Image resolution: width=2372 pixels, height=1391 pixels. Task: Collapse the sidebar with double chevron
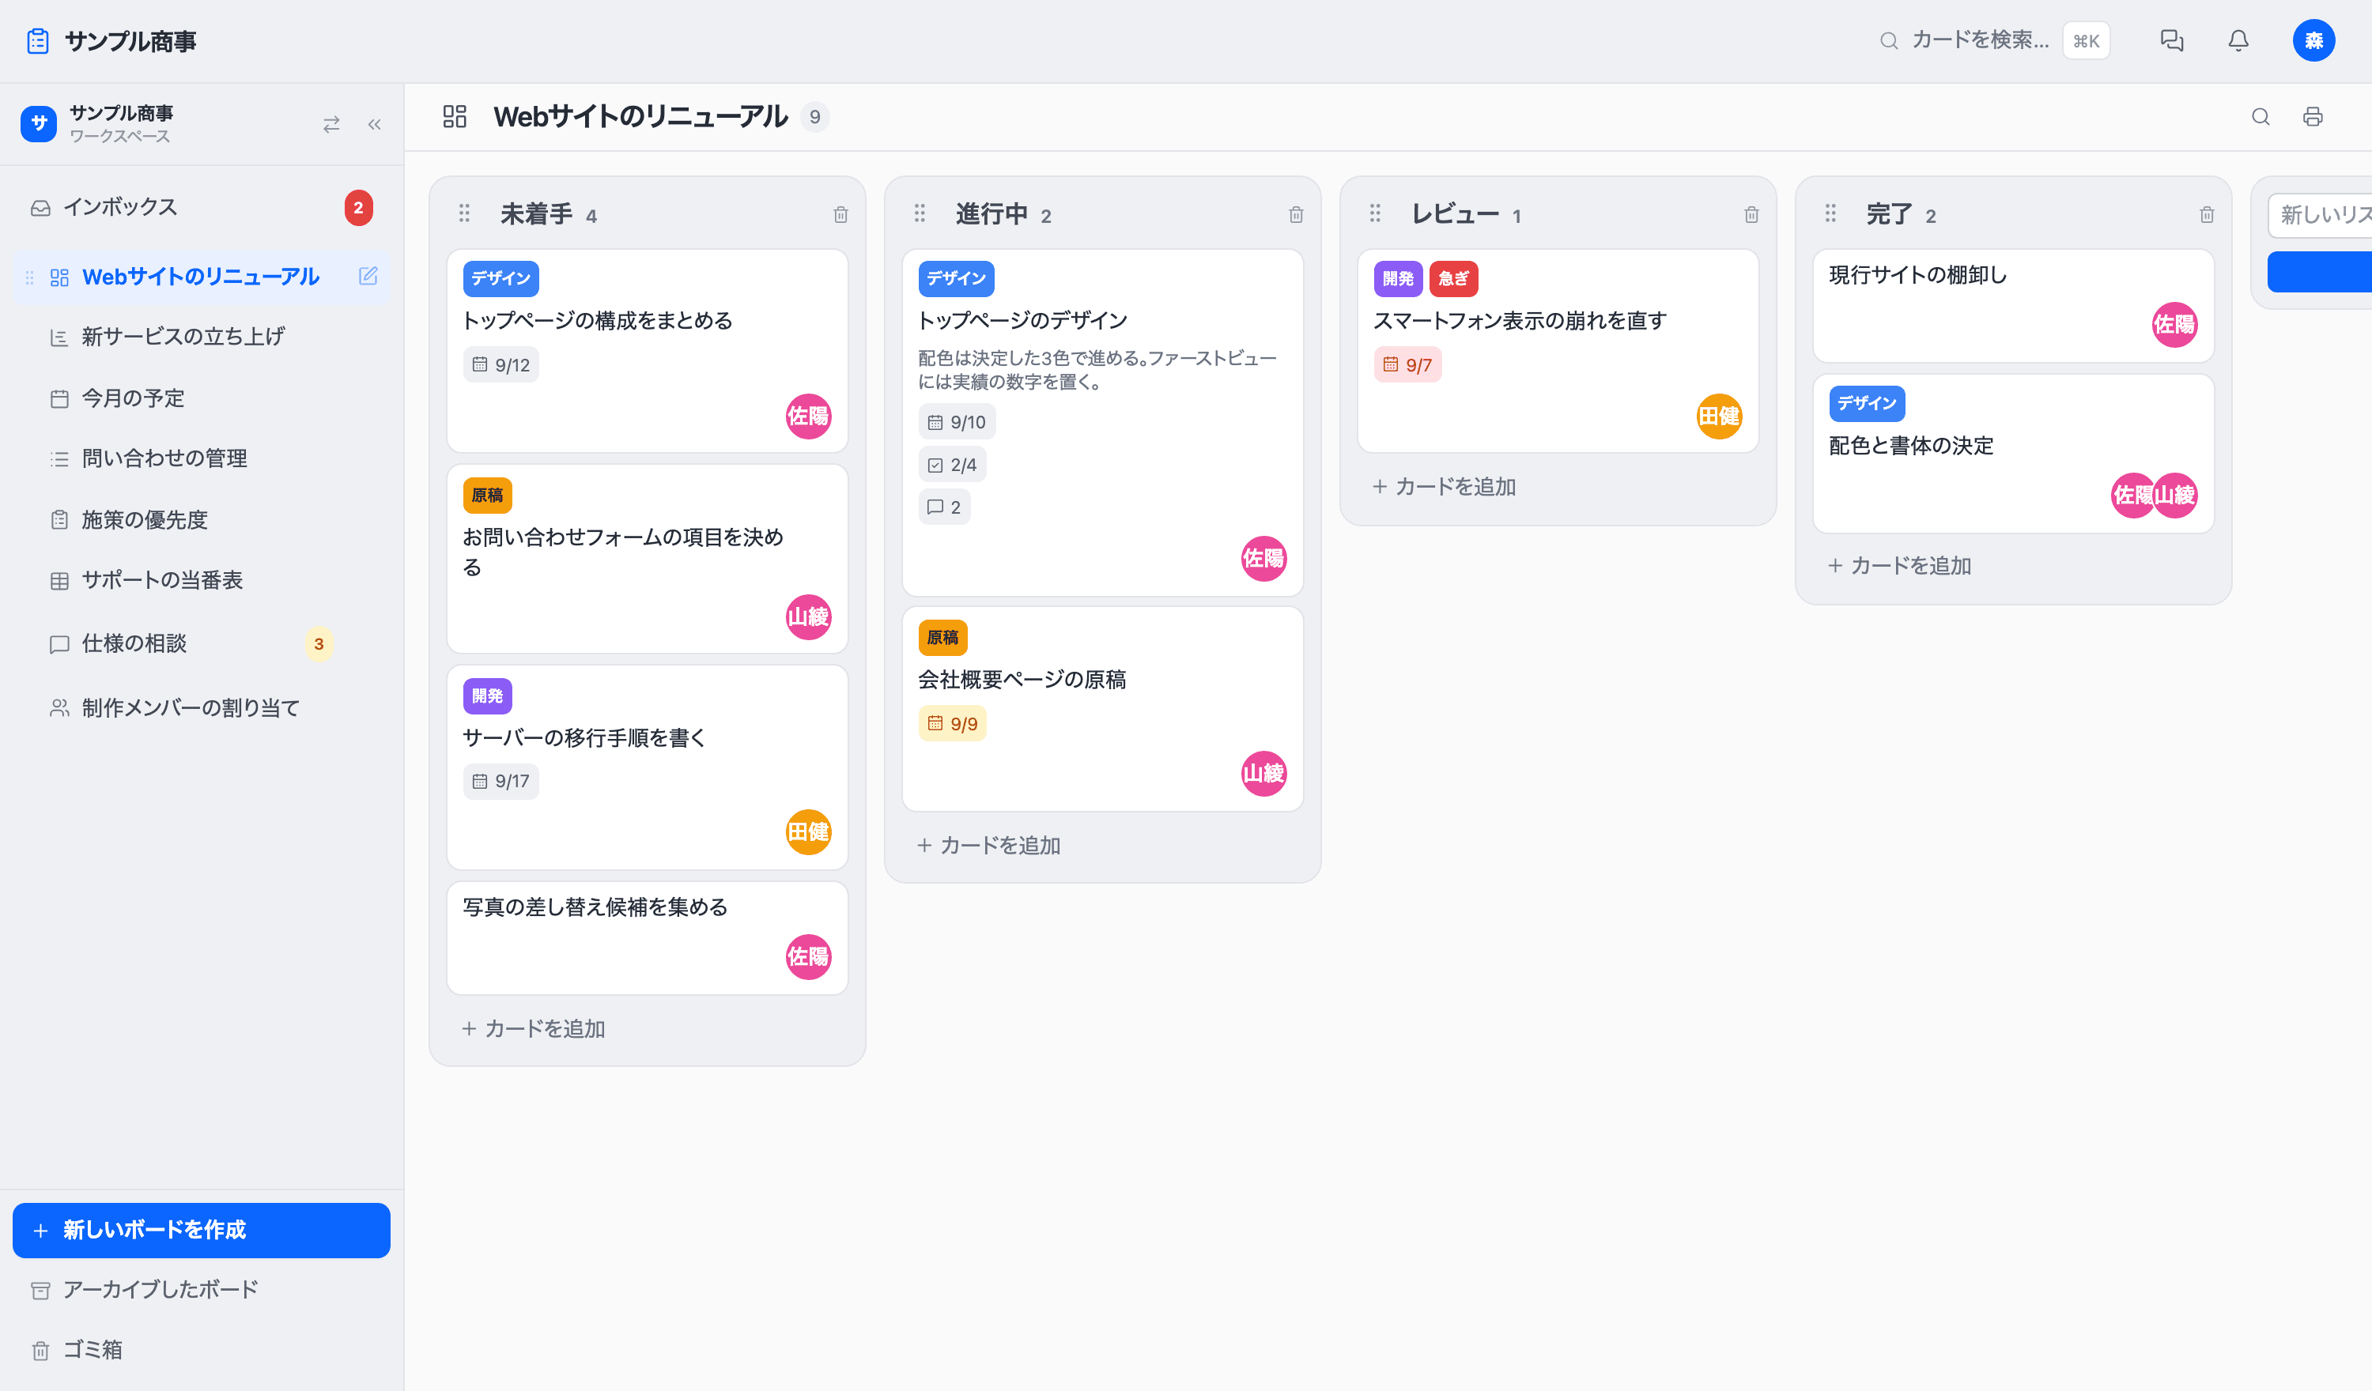(x=375, y=124)
